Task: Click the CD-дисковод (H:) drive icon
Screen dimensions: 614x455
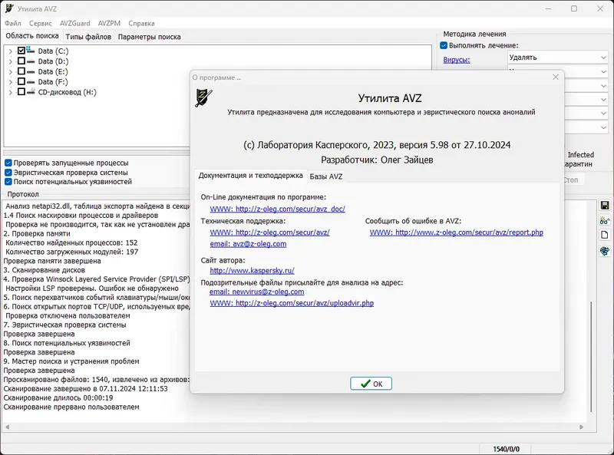Action: point(31,91)
